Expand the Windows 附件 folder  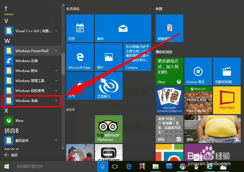pos(32,71)
